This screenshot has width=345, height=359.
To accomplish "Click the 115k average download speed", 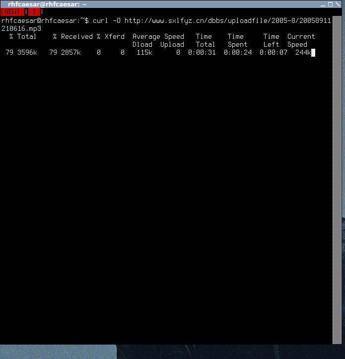I will [144, 53].
